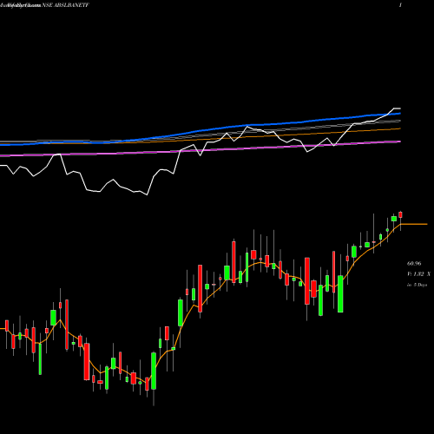Click the end of the white indicator line
The image size is (434, 434).
coord(399,108)
